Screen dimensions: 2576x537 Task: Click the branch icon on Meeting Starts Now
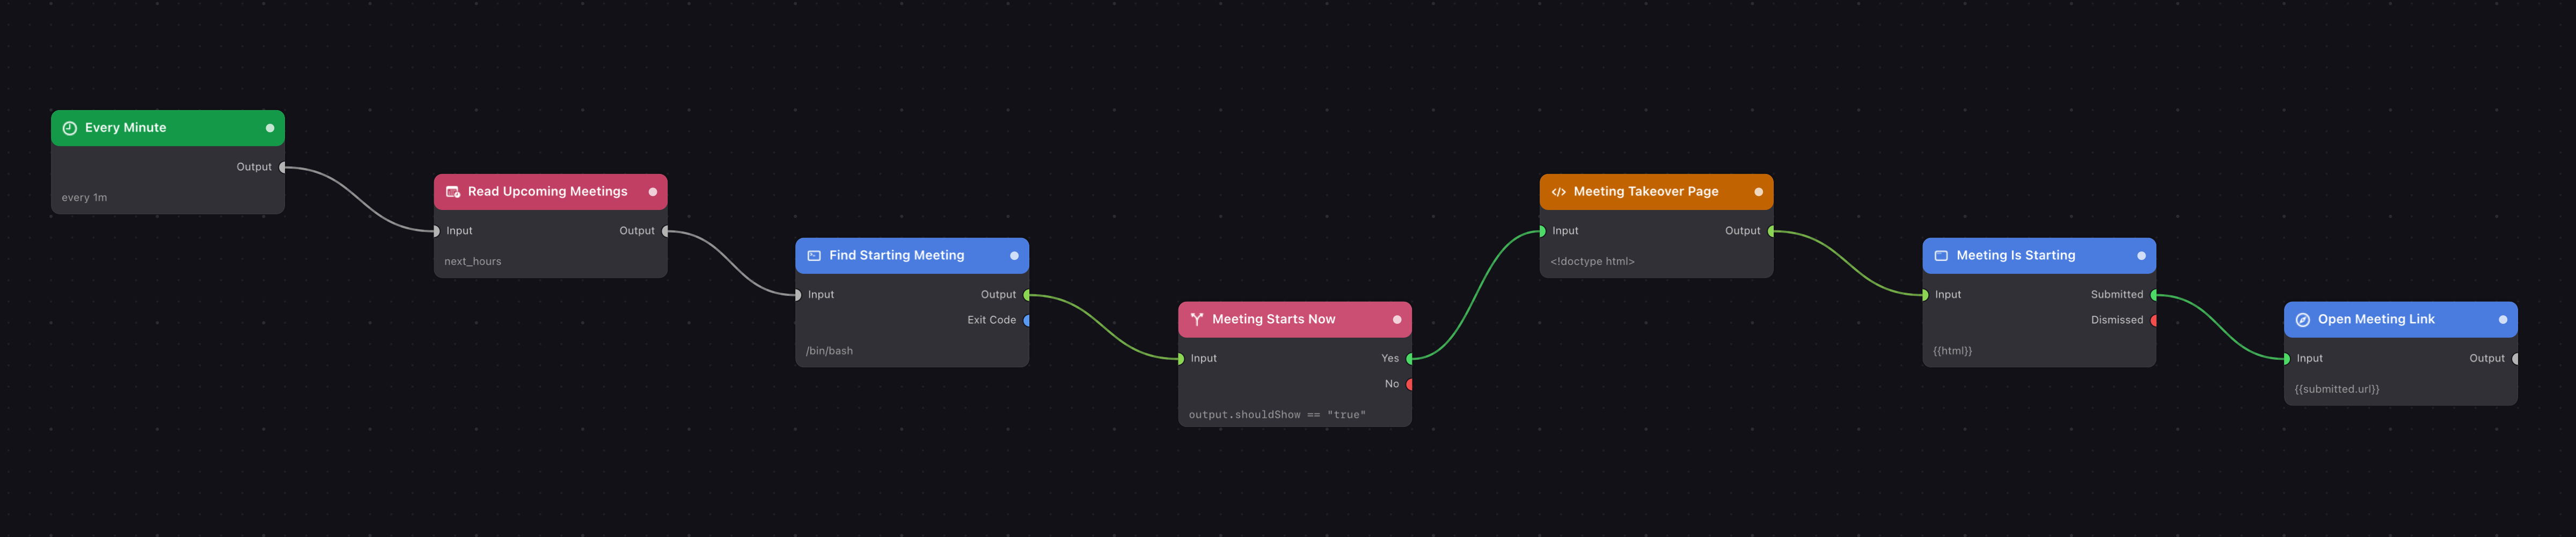[1197, 320]
